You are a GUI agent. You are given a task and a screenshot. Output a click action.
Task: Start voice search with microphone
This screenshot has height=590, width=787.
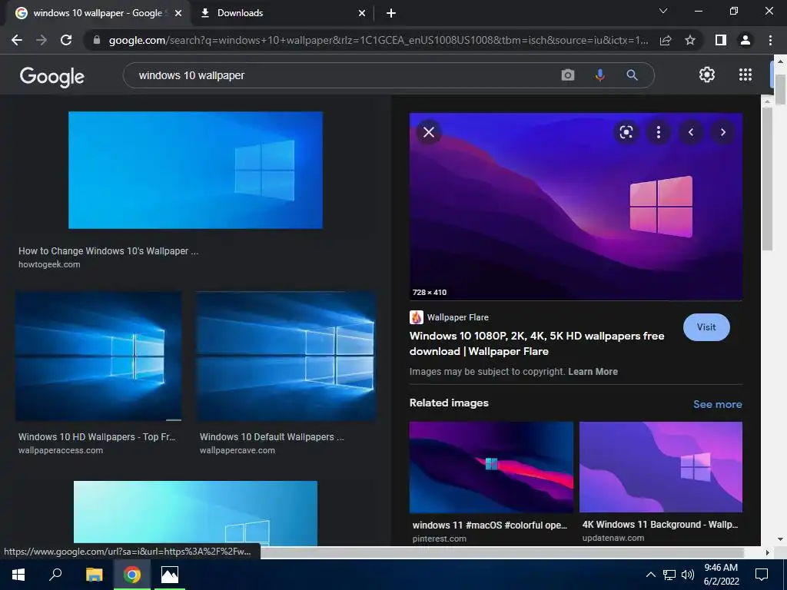coord(599,75)
